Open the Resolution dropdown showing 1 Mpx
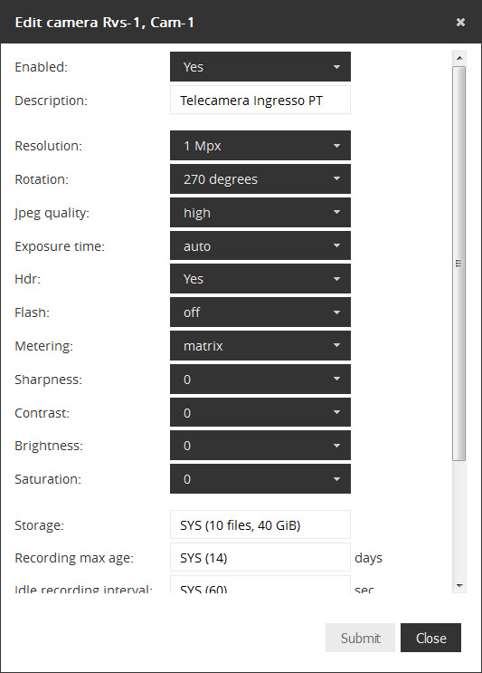 pyautogui.click(x=260, y=146)
